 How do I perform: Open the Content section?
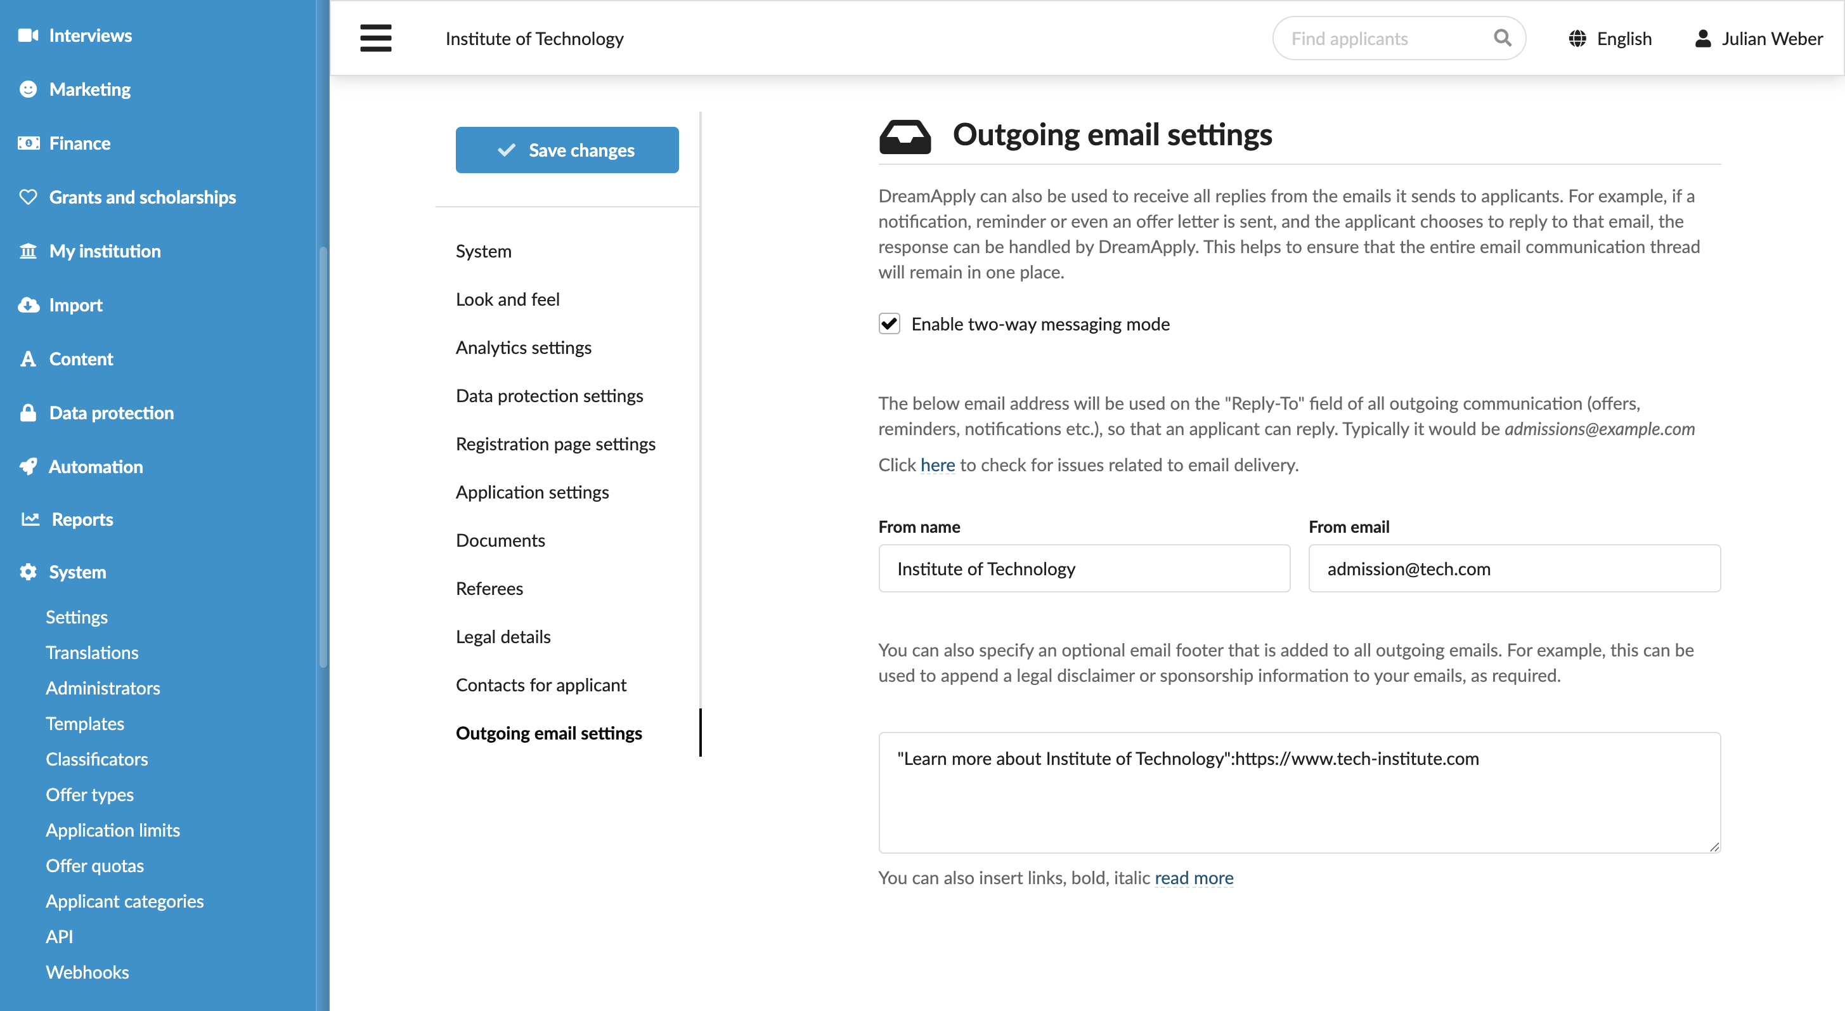[81, 358]
